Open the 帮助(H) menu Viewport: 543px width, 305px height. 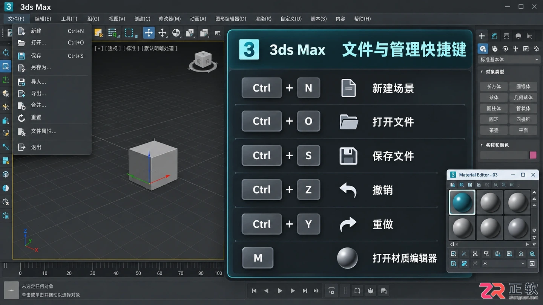click(x=362, y=18)
